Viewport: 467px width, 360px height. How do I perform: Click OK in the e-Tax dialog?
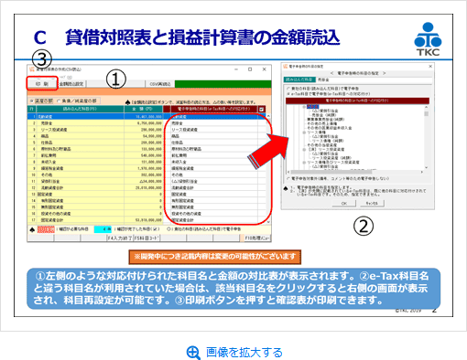pyautogui.click(x=344, y=203)
